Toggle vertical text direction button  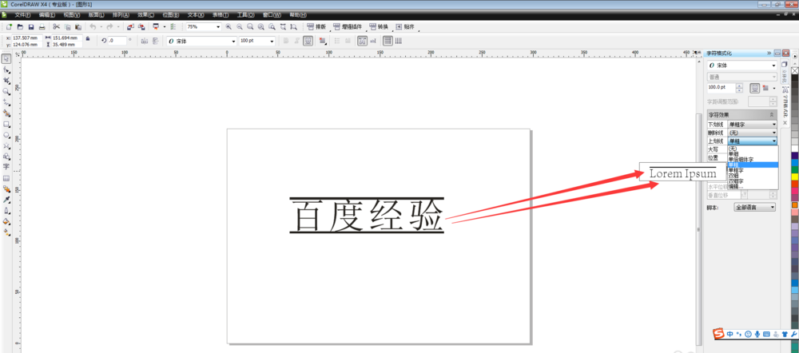pyautogui.click(x=399, y=41)
